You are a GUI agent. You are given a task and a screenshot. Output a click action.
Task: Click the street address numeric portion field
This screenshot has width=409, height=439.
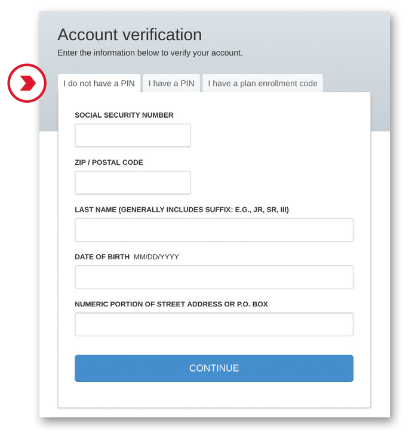(214, 324)
